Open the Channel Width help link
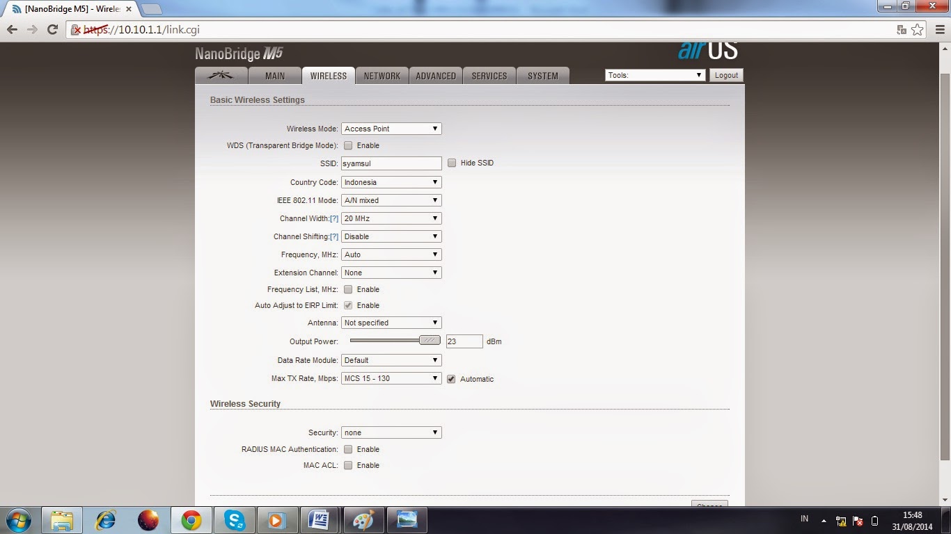951x534 pixels. tap(333, 218)
